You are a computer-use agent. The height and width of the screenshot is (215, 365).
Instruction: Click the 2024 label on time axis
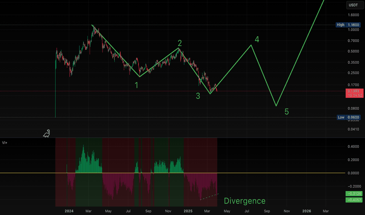click(x=69, y=211)
